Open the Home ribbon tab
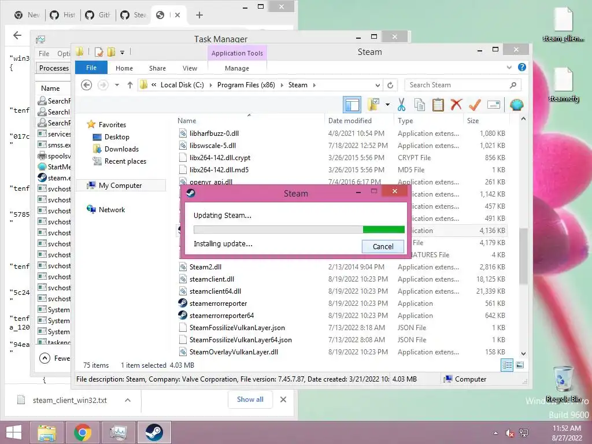592x444 pixels. click(x=124, y=68)
